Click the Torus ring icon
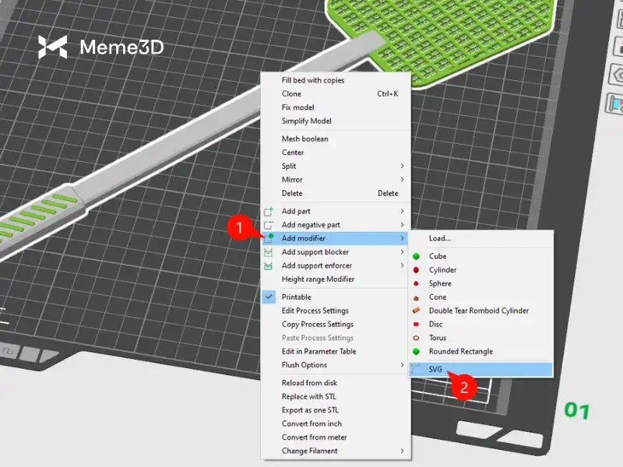Image resolution: width=623 pixels, height=467 pixels. [417, 338]
